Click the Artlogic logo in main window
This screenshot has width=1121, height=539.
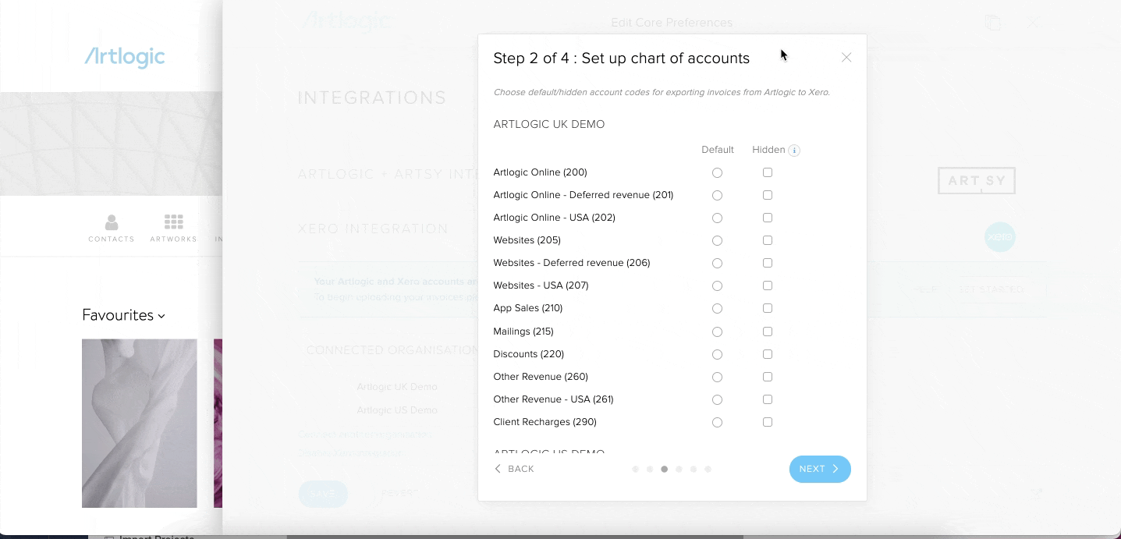[125, 57]
